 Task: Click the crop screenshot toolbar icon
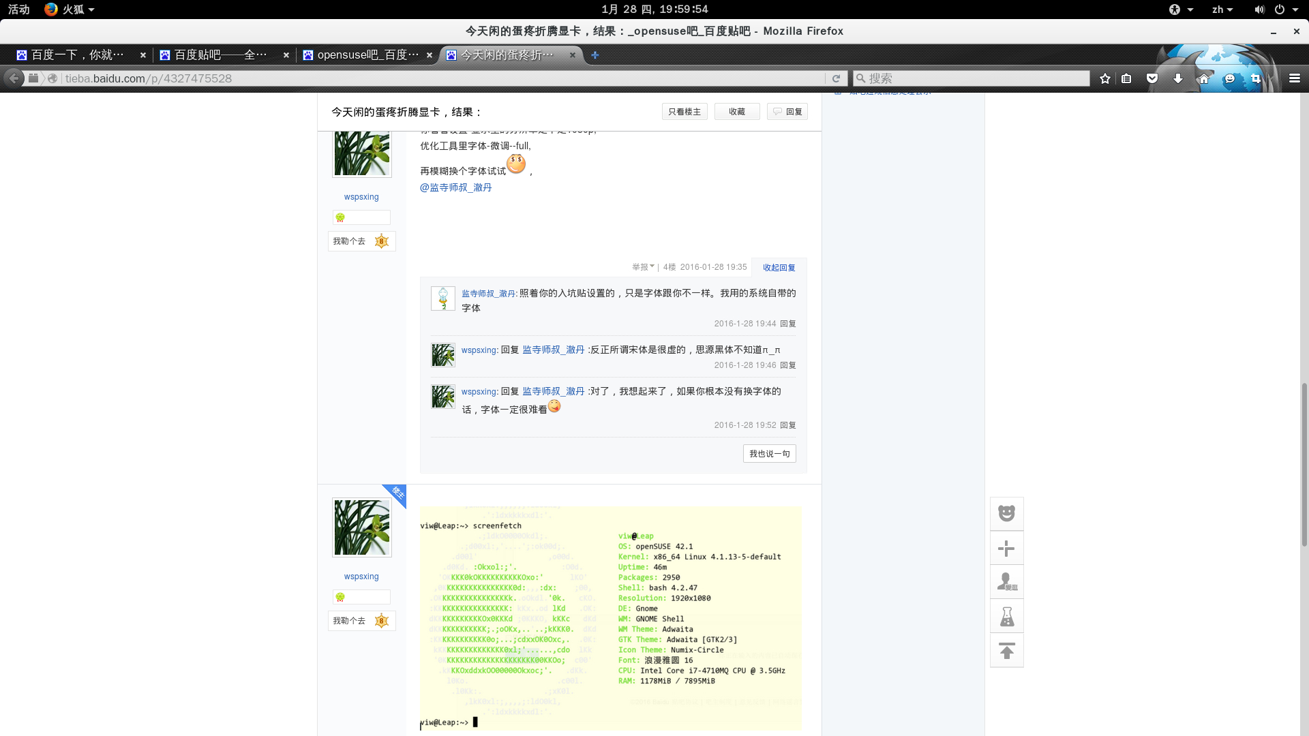pos(1256,78)
